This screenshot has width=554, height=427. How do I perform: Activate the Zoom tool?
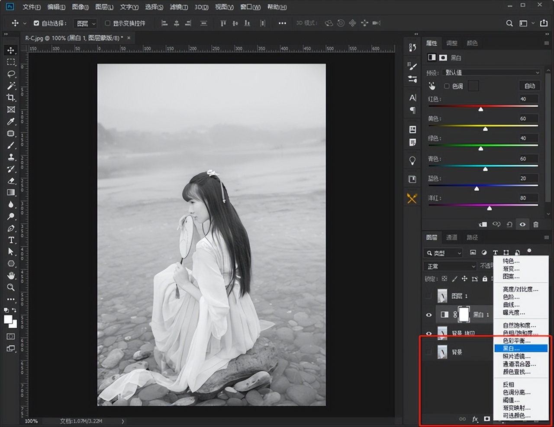[11, 287]
